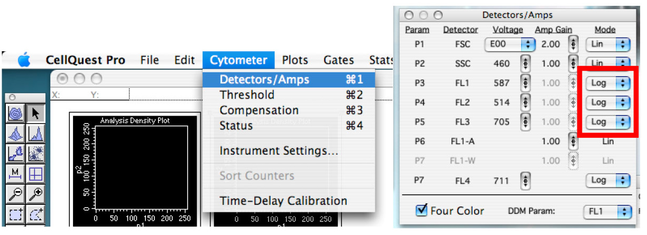Select the histogram marker M tool
Viewport: 647px width, 235px height.
(x=15, y=173)
